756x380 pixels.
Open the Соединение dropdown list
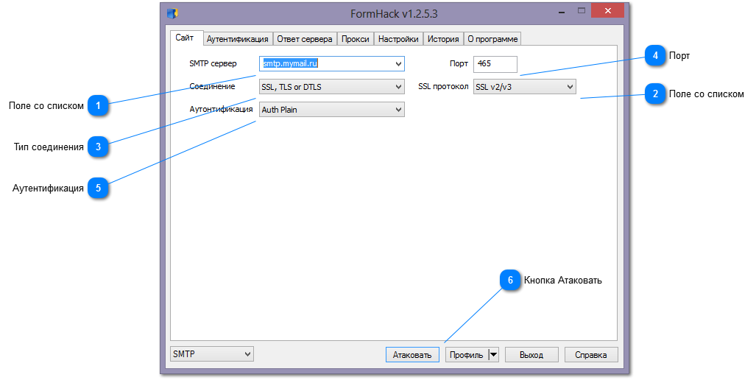click(332, 87)
